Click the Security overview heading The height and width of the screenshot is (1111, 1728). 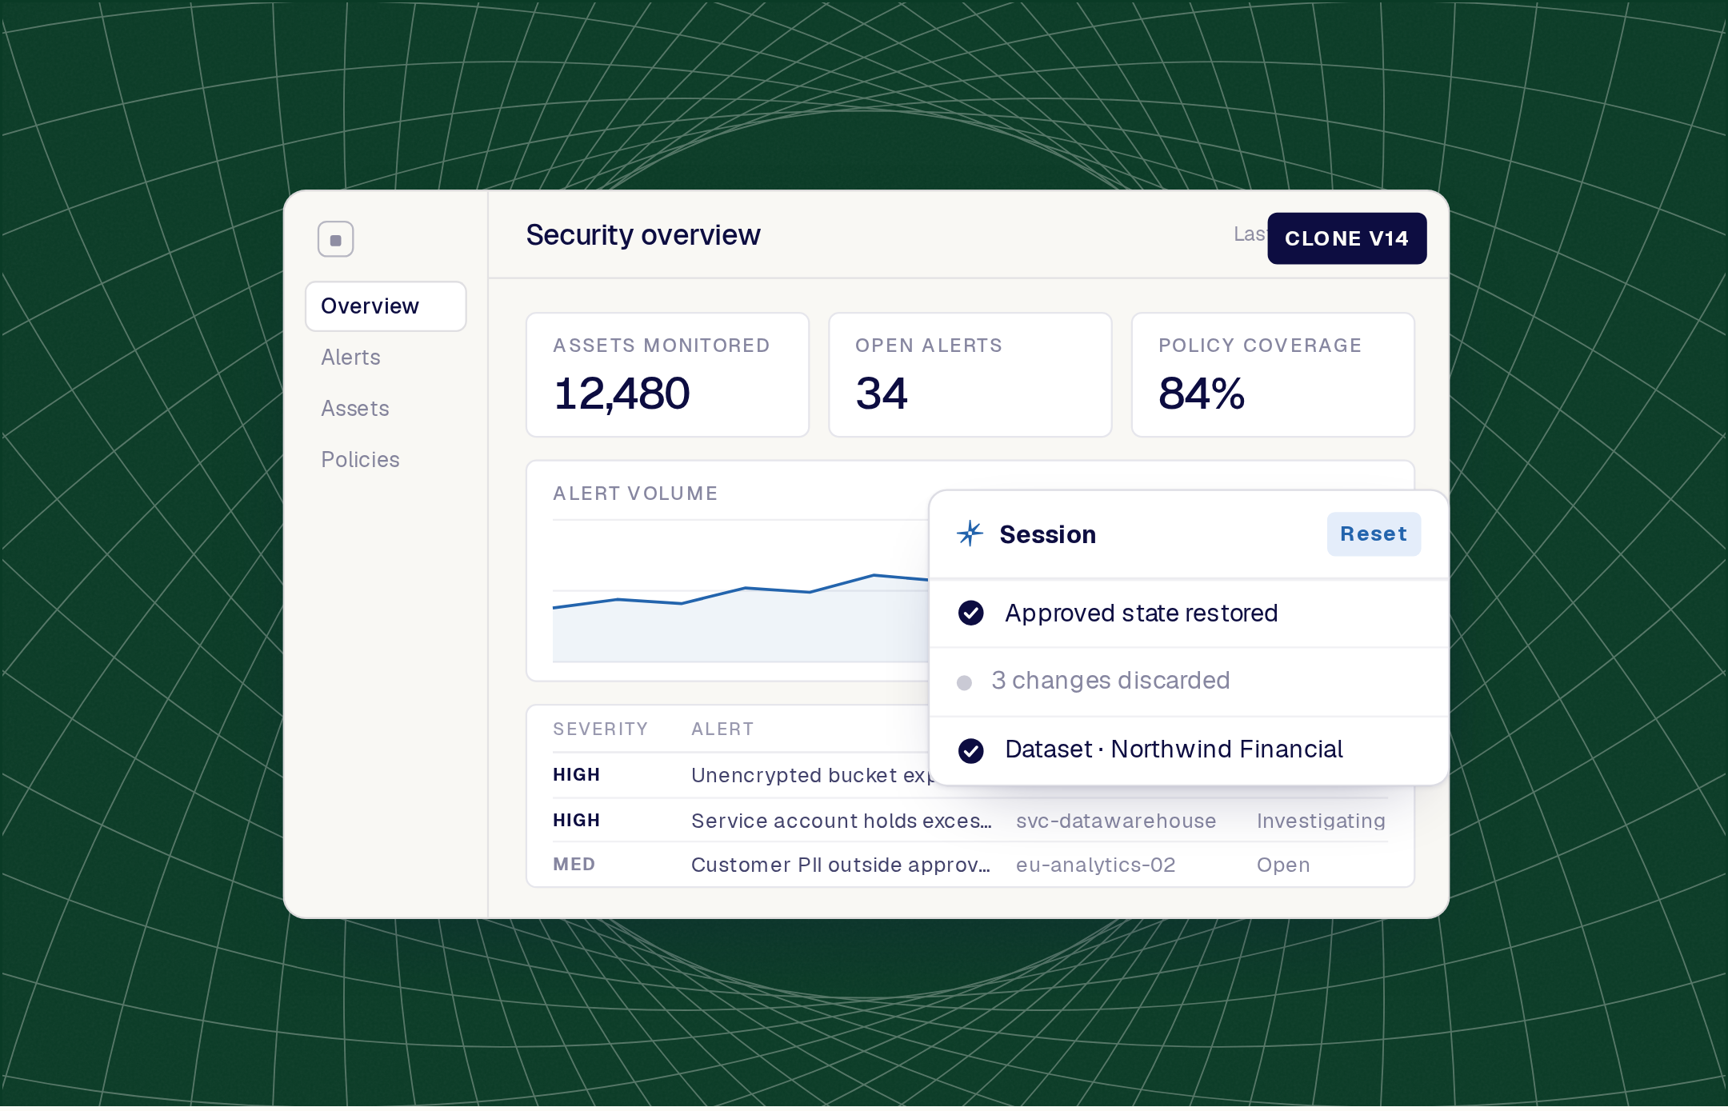pyautogui.click(x=643, y=235)
